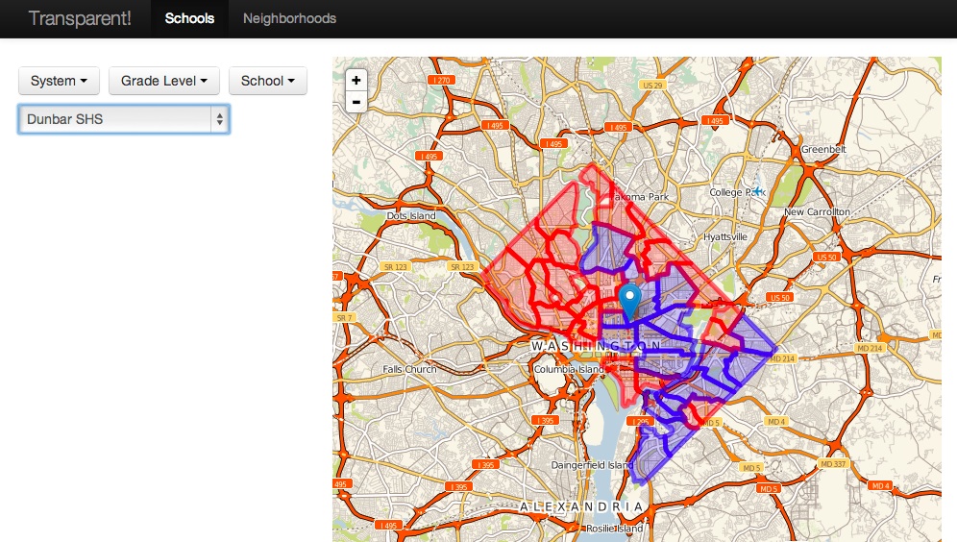Image resolution: width=957 pixels, height=542 pixels.
Task: Zoom out on the map
Action: (x=356, y=102)
